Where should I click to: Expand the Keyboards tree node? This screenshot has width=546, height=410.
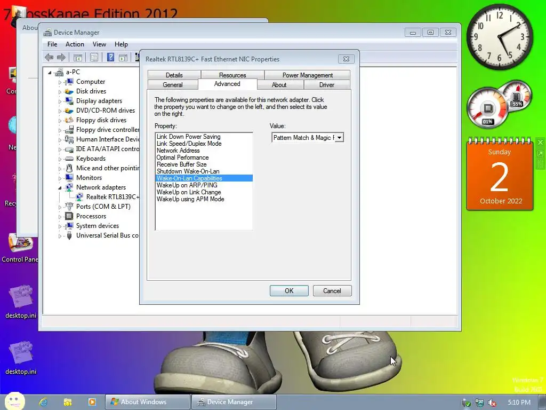click(60, 159)
